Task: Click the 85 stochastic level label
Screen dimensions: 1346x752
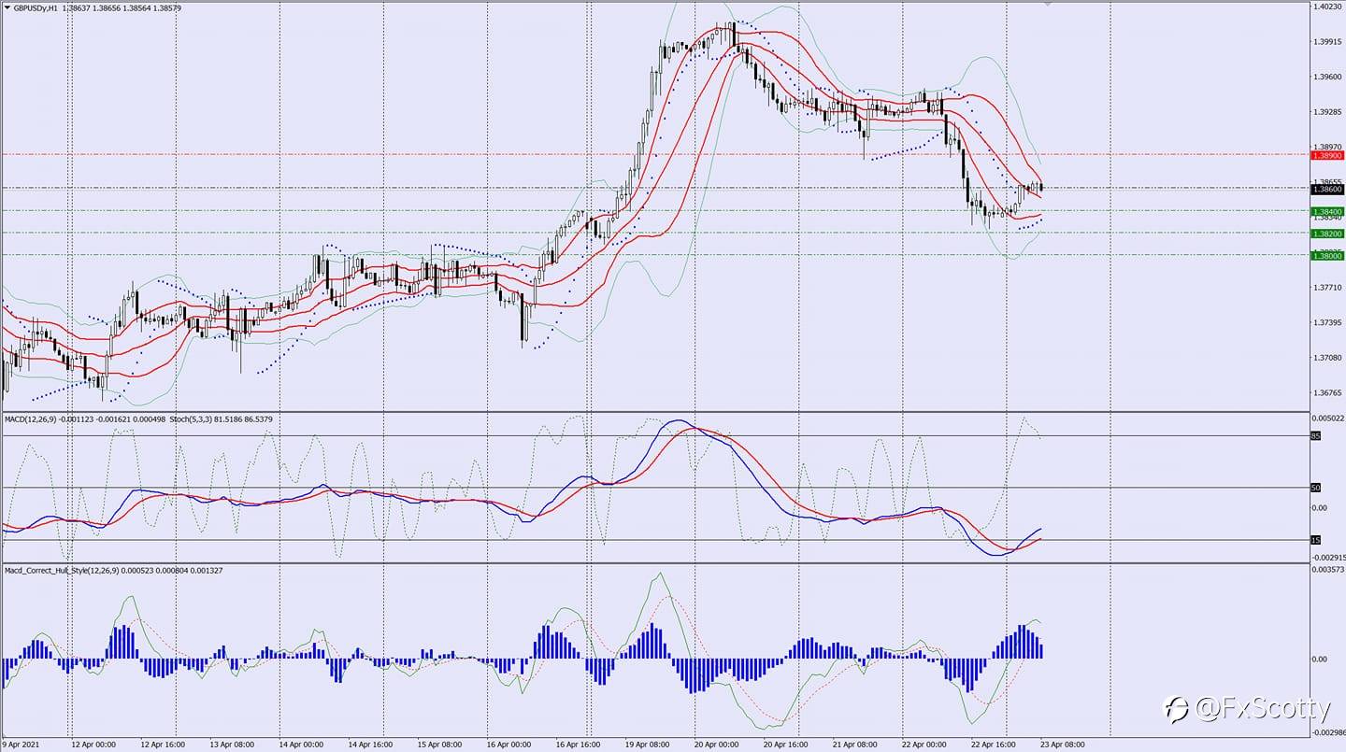Action: 1316,436
